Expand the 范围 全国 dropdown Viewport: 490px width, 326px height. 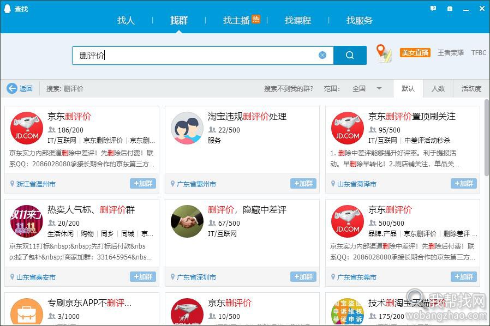pyautogui.click(x=367, y=88)
